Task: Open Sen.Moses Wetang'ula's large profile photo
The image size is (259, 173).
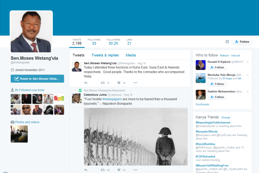Action: tap(31, 32)
